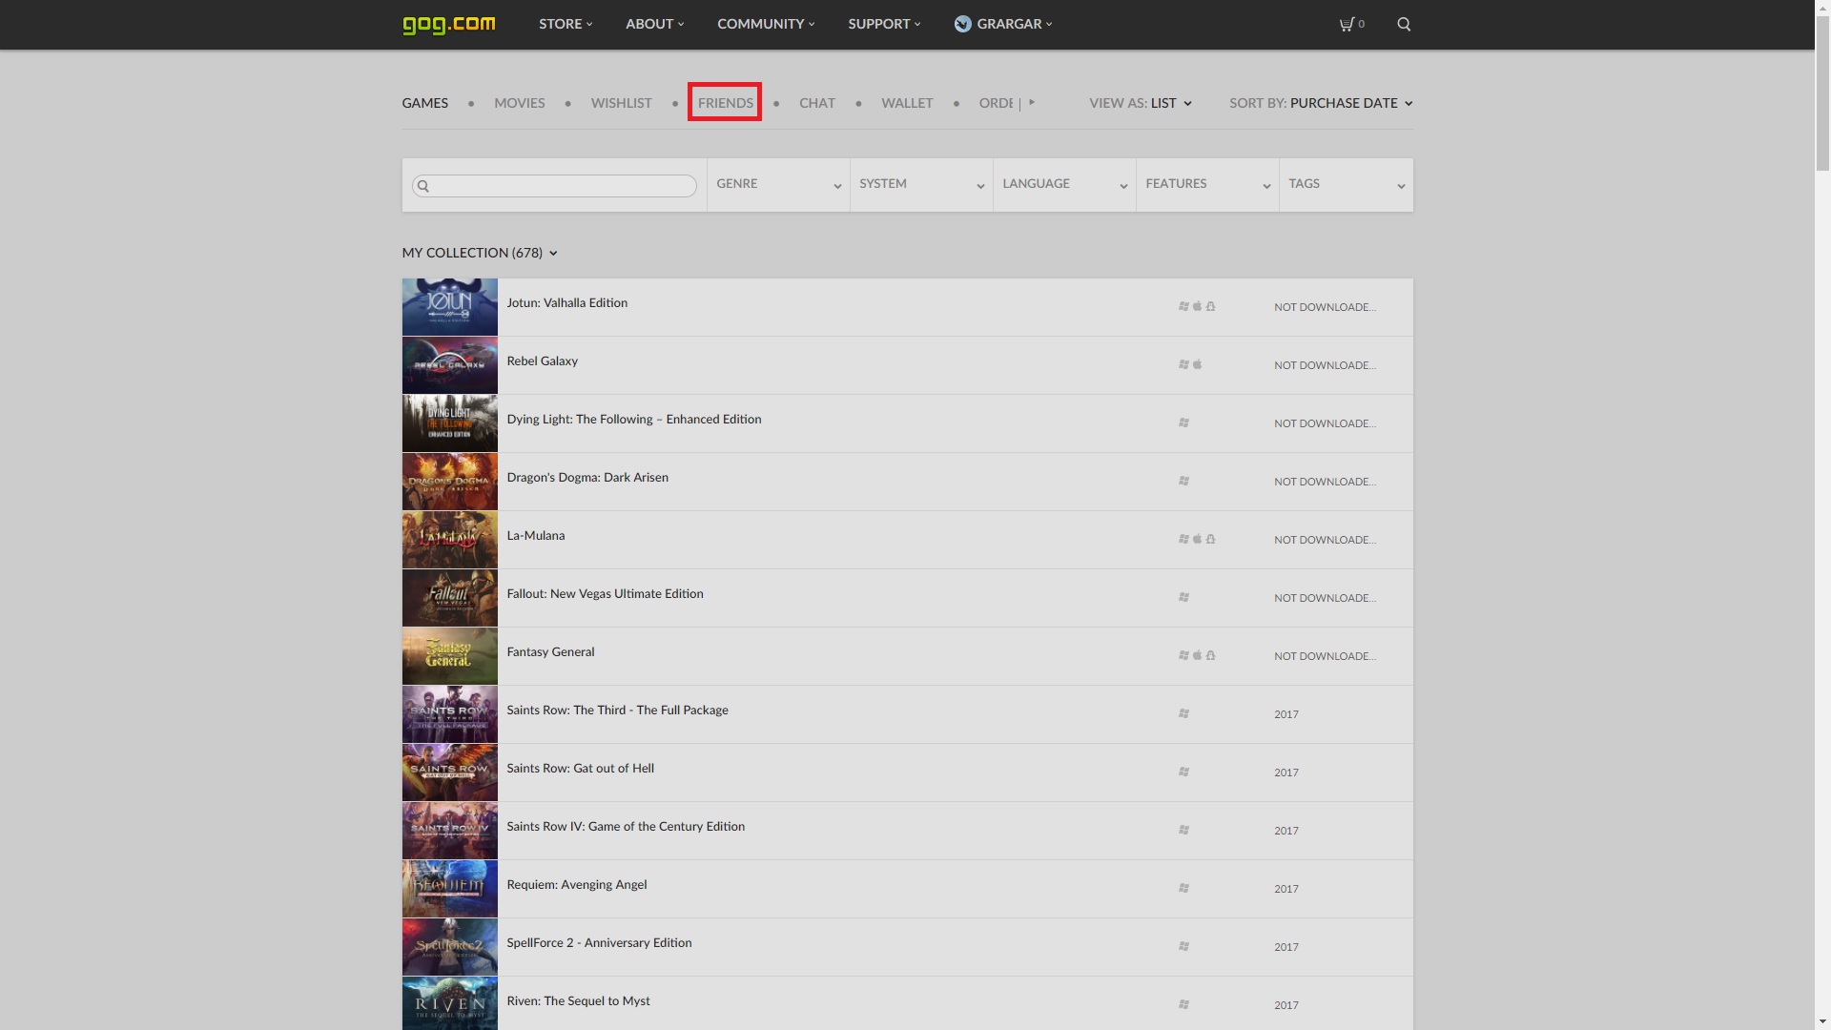This screenshot has height=1030, width=1831.
Task: Open Jotun: Valhalla Edition thumbnail
Action: (449, 307)
